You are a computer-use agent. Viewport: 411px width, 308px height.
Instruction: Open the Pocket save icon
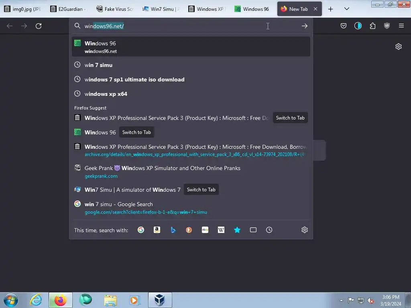point(344,26)
